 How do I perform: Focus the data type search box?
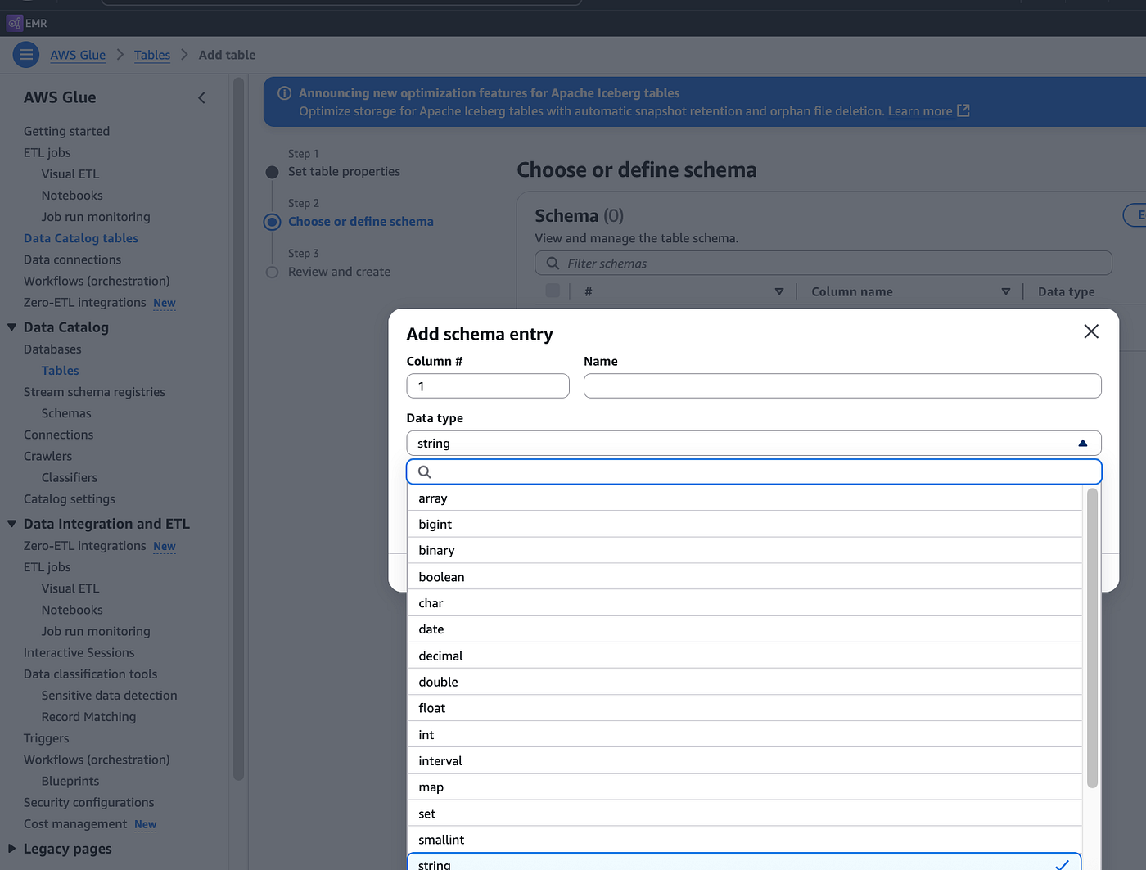(x=754, y=471)
